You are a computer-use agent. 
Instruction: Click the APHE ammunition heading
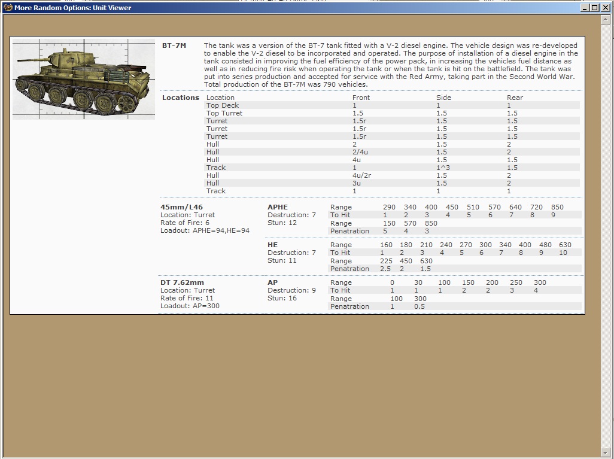[278, 207]
